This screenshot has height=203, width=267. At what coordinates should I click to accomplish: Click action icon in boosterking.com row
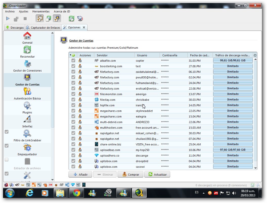point(80,66)
